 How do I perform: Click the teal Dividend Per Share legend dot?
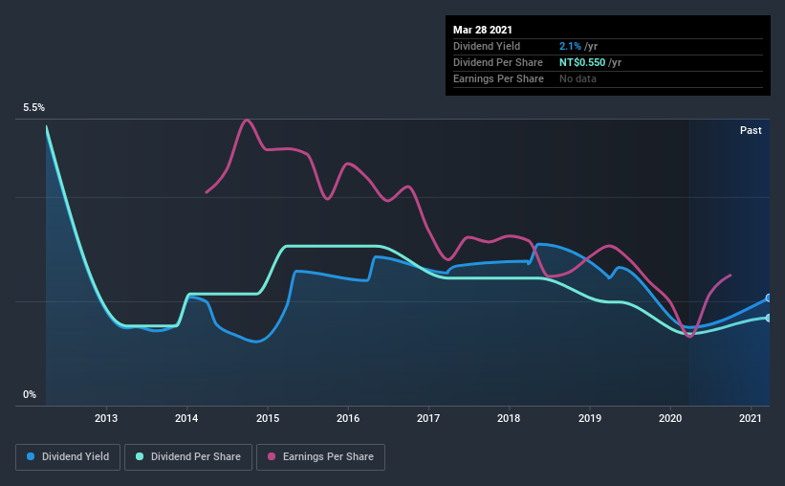point(140,456)
